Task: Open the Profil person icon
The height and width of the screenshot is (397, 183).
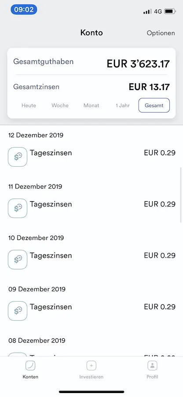Action: pyautogui.click(x=153, y=366)
